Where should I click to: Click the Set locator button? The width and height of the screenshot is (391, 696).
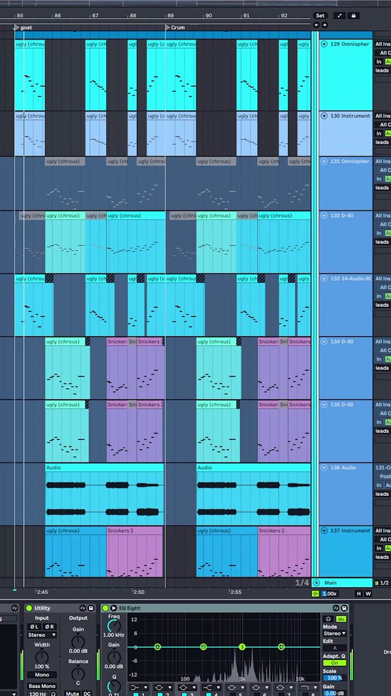click(320, 16)
